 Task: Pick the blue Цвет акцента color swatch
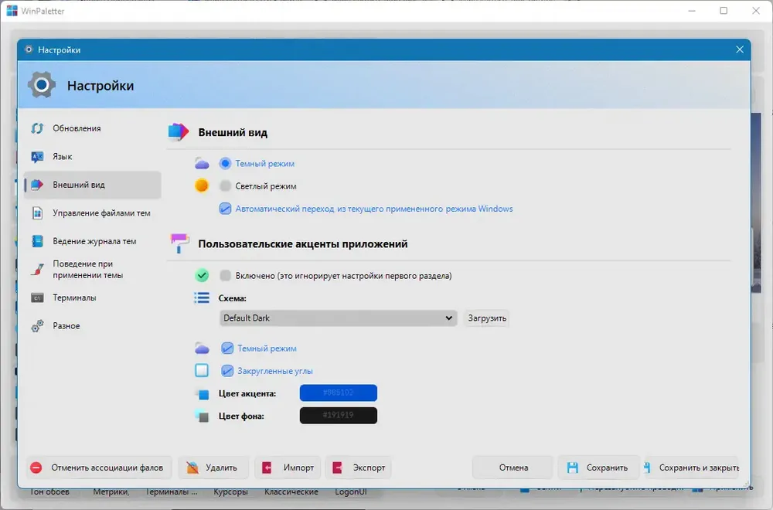[339, 393]
